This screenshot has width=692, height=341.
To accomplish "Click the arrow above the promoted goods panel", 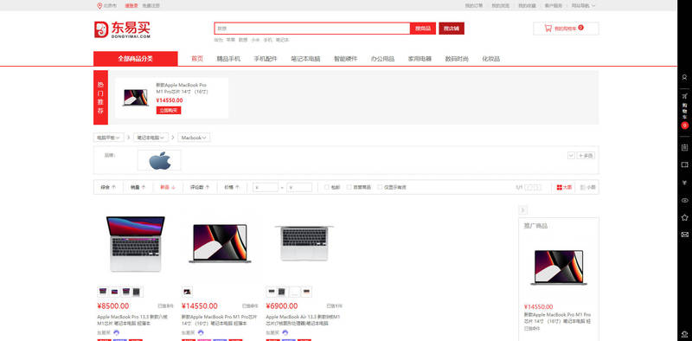I will click(x=523, y=209).
